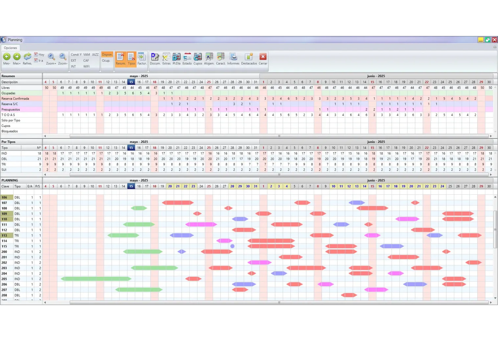Toggle the Resum. summary panel

coord(121,58)
